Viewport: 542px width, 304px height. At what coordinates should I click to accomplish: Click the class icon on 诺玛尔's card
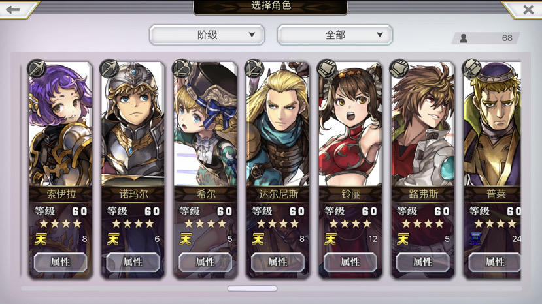point(109,68)
